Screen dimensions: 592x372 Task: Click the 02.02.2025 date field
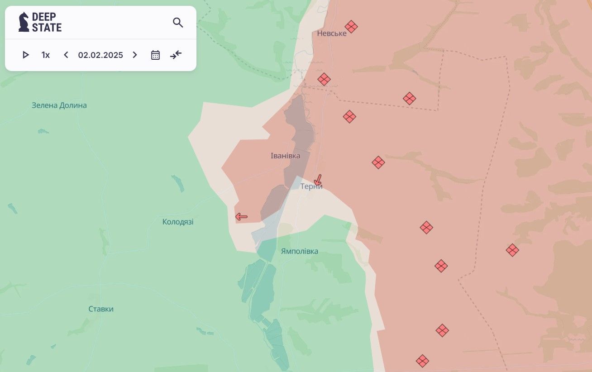[100, 55]
